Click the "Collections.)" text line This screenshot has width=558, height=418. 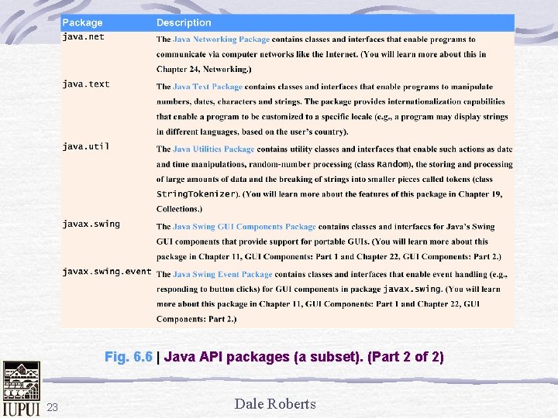tap(179, 209)
